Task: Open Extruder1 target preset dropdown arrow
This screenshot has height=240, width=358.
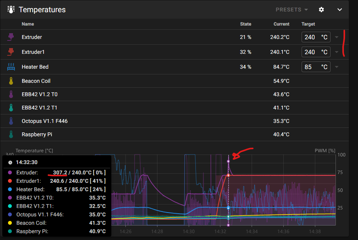Action: pyautogui.click(x=337, y=52)
